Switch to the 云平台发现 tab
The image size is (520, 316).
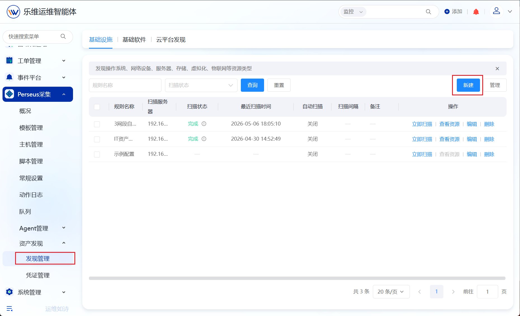tap(171, 40)
